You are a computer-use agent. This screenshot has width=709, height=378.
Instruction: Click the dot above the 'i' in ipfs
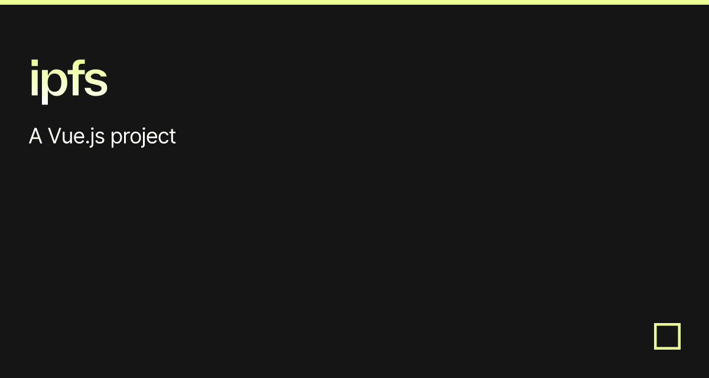click(x=33, y=61)
